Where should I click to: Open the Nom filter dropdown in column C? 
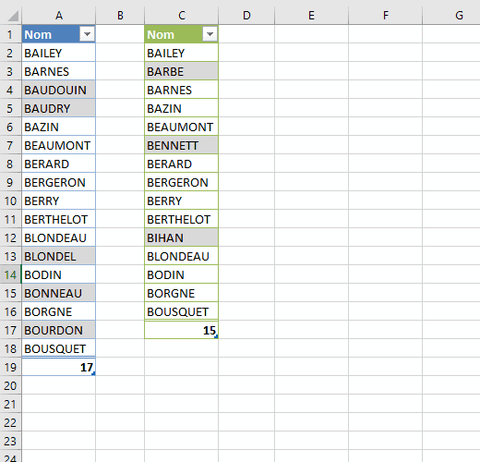[210, 34]
